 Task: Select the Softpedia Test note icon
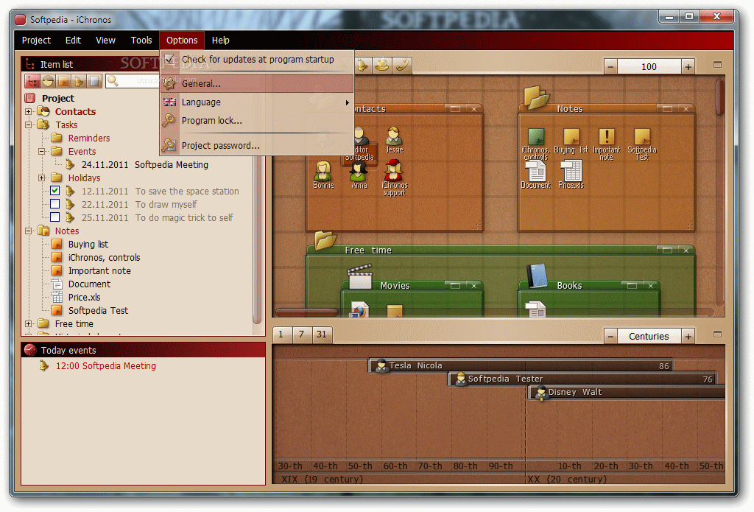[642, 144]
